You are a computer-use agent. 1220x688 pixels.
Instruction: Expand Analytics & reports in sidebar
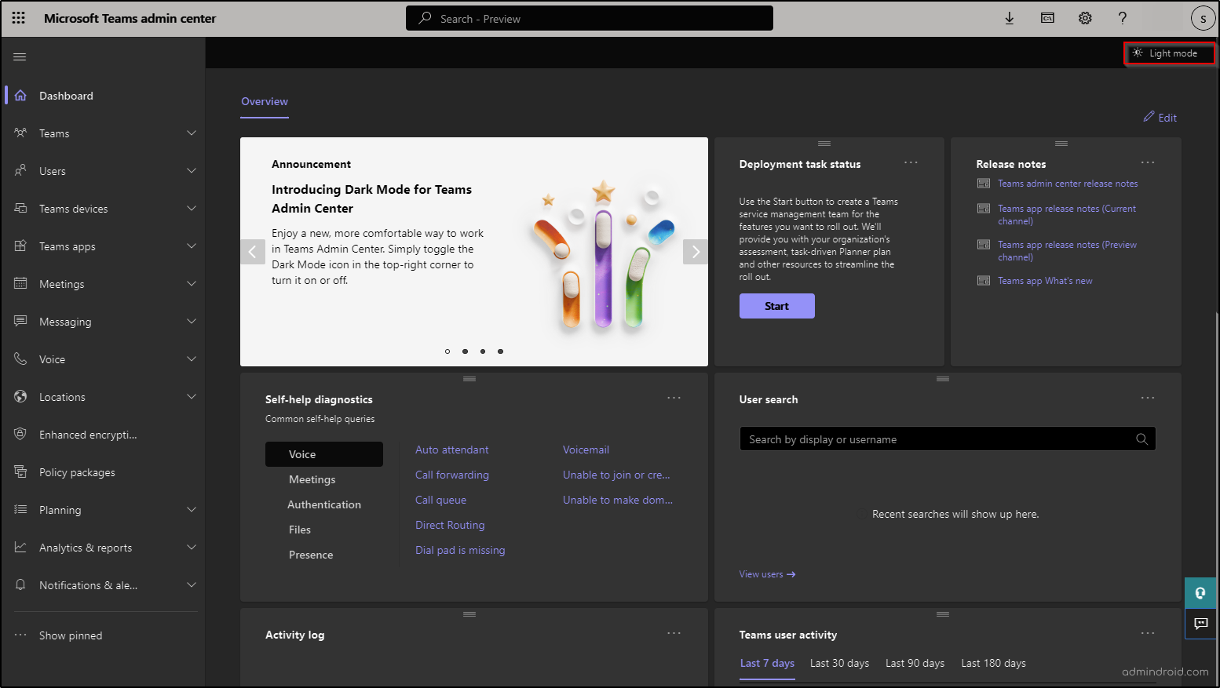click(x=192, y=547)
